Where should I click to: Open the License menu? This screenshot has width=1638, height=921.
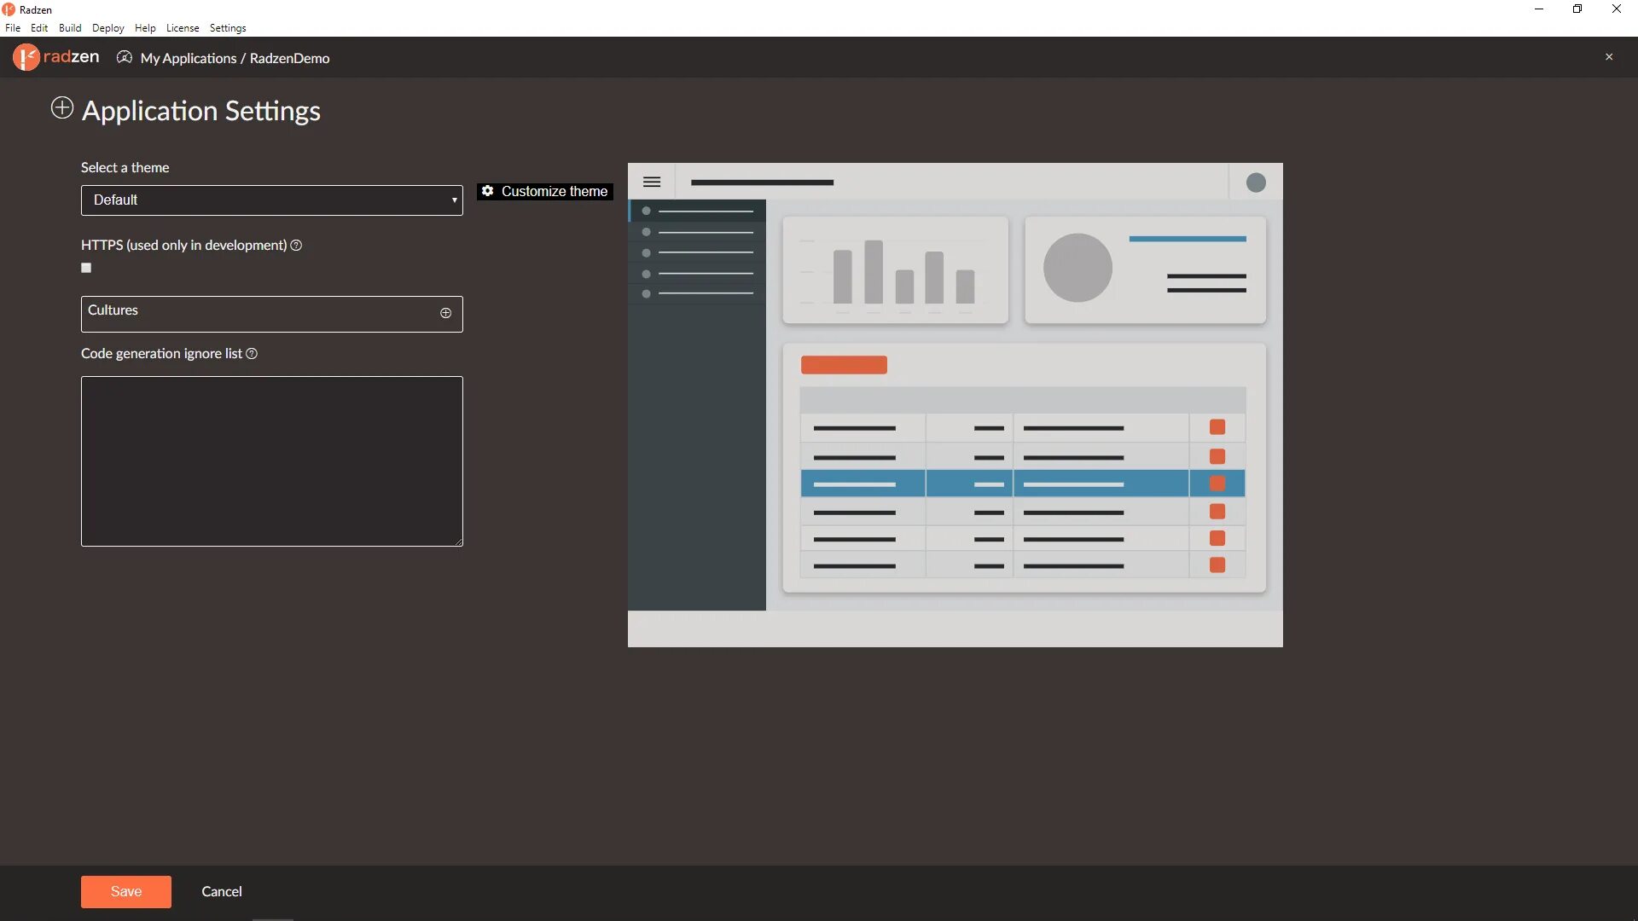(x=182, y=28)
